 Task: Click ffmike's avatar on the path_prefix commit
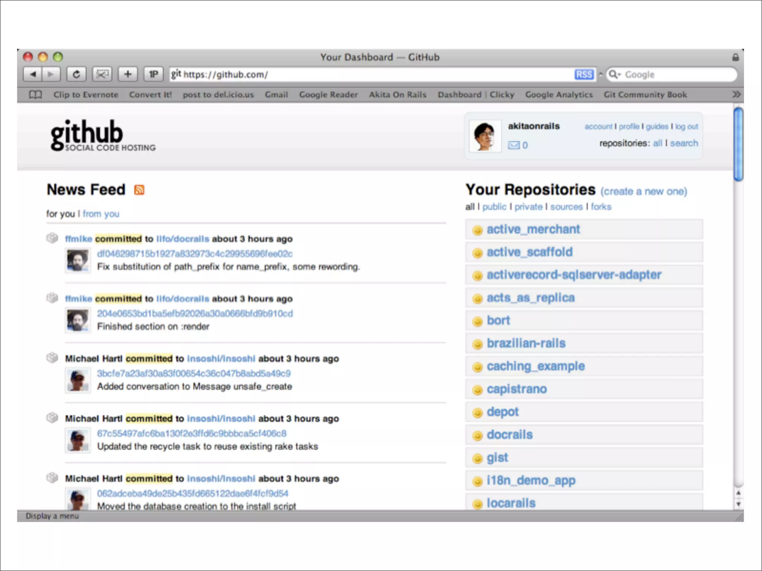pos(78,260)
